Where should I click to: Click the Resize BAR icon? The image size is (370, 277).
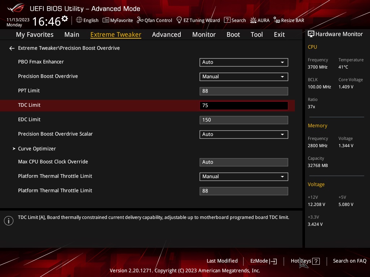276,20
